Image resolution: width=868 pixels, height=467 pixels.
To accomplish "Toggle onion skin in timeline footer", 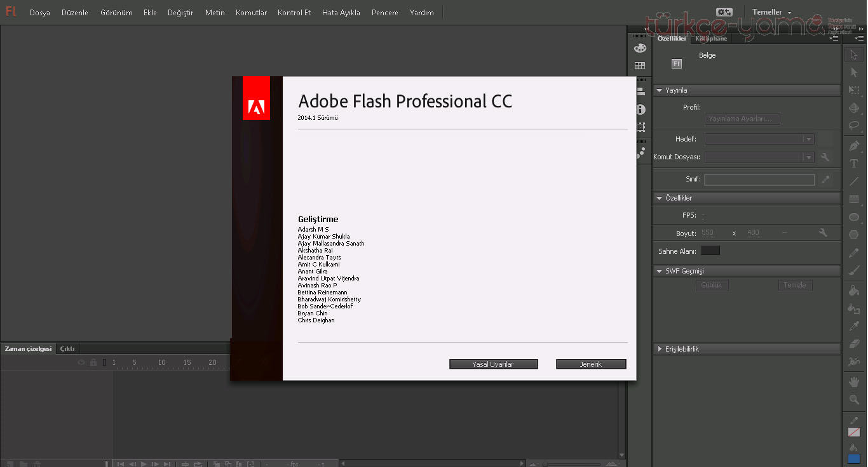I will (x=217, y=464).
